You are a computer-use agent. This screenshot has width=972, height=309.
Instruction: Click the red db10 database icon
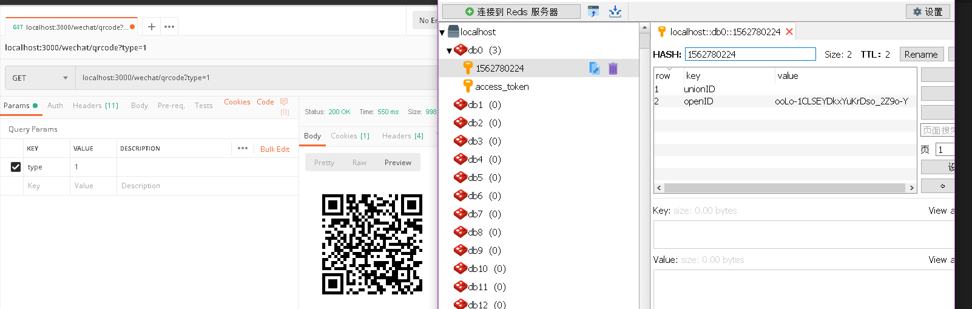[x=461, y=268]
